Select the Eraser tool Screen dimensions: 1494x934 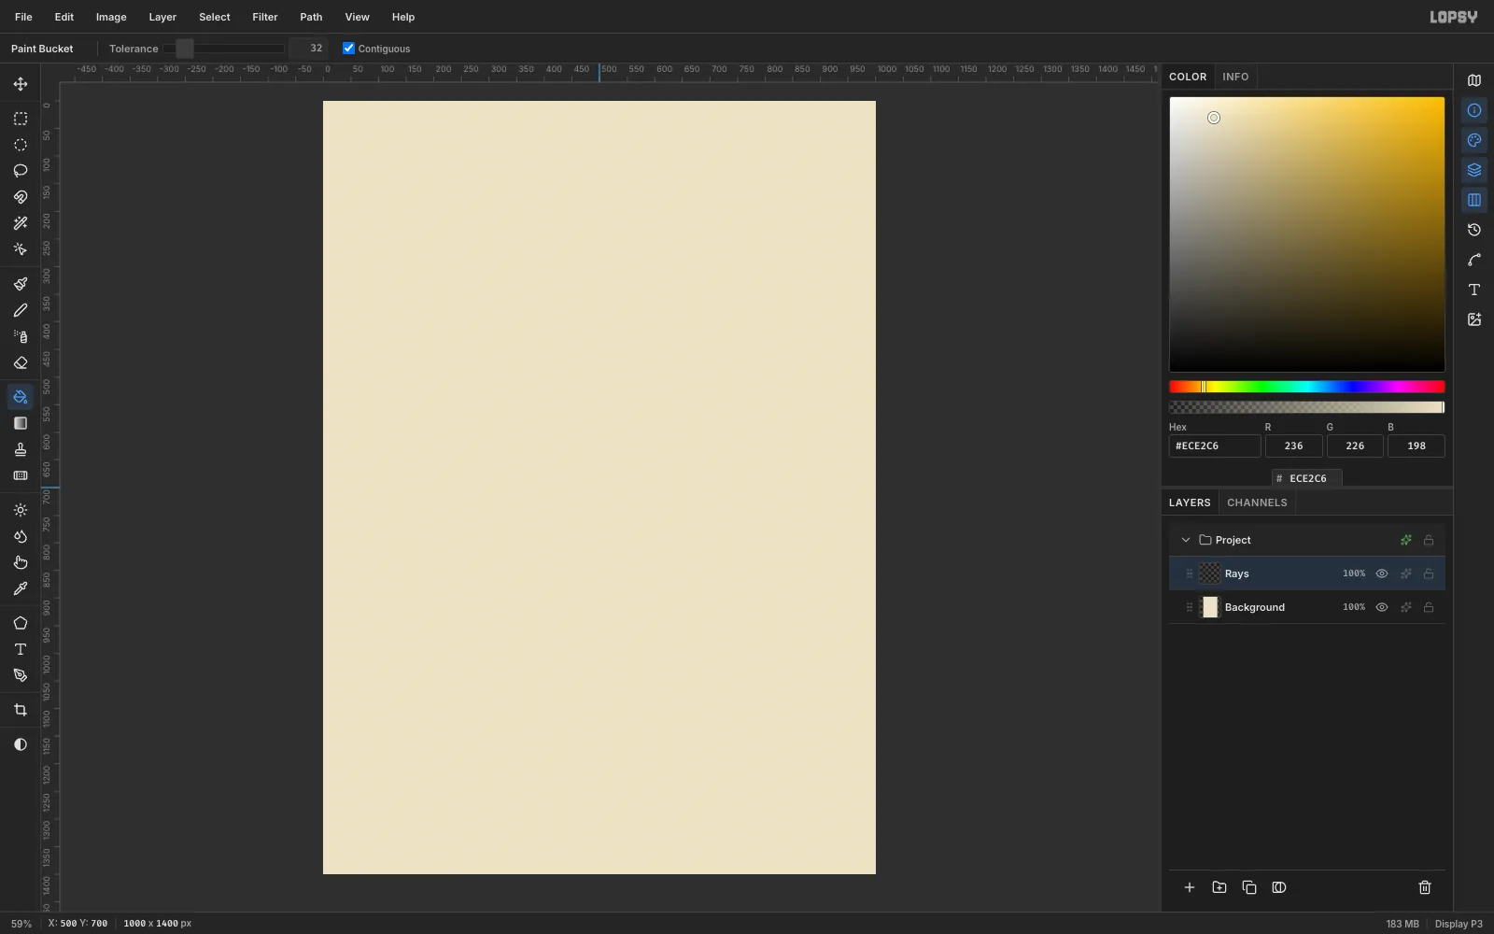[x=21, y=362]
